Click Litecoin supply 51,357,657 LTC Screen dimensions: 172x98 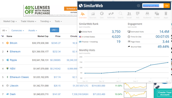(80, 86)
